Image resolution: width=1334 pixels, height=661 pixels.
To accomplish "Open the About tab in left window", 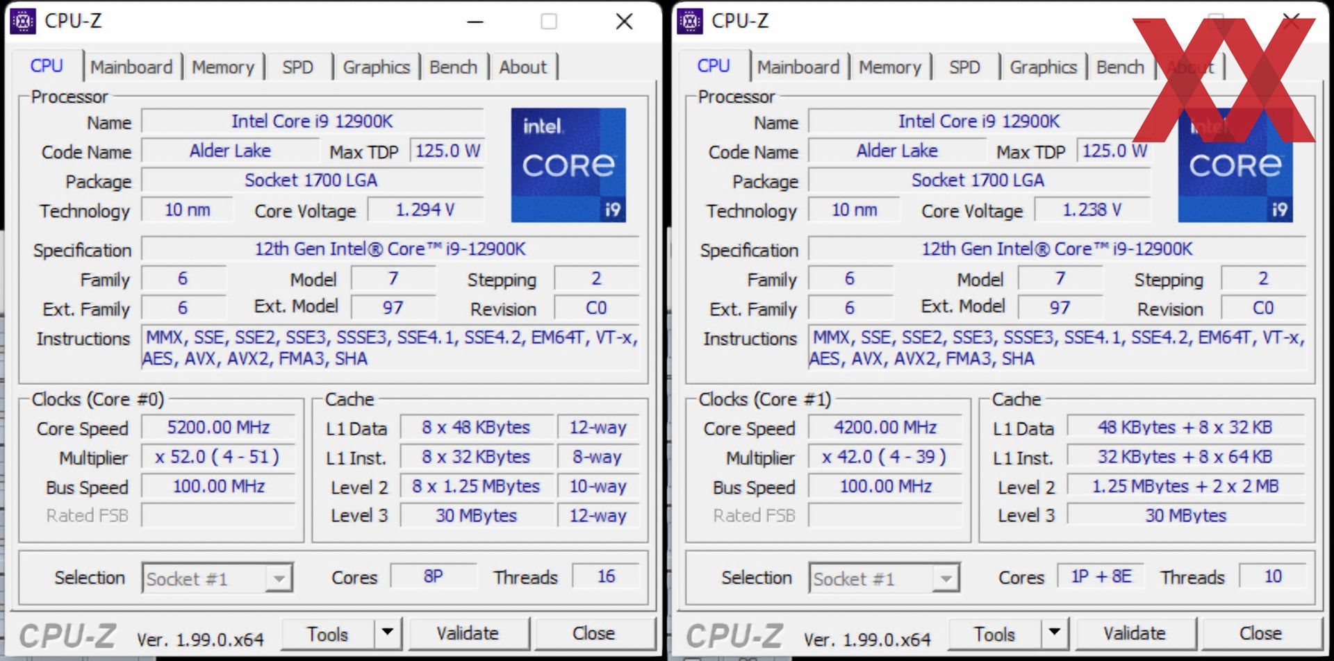I will [522, 67].
